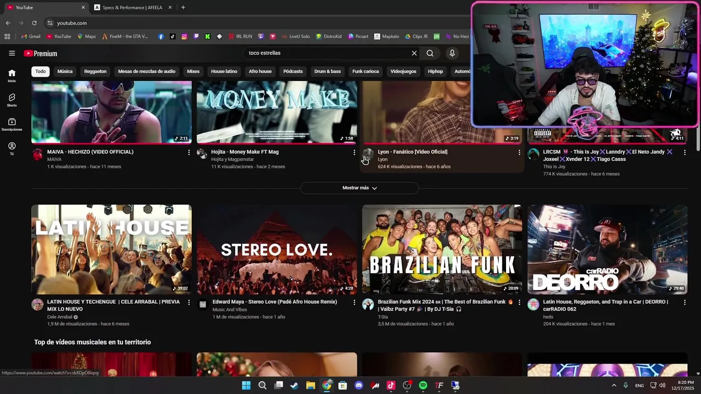Open Suscripciones from the sidebar
The height and width of the screenshot is (394, 701).
click(12, 124)
